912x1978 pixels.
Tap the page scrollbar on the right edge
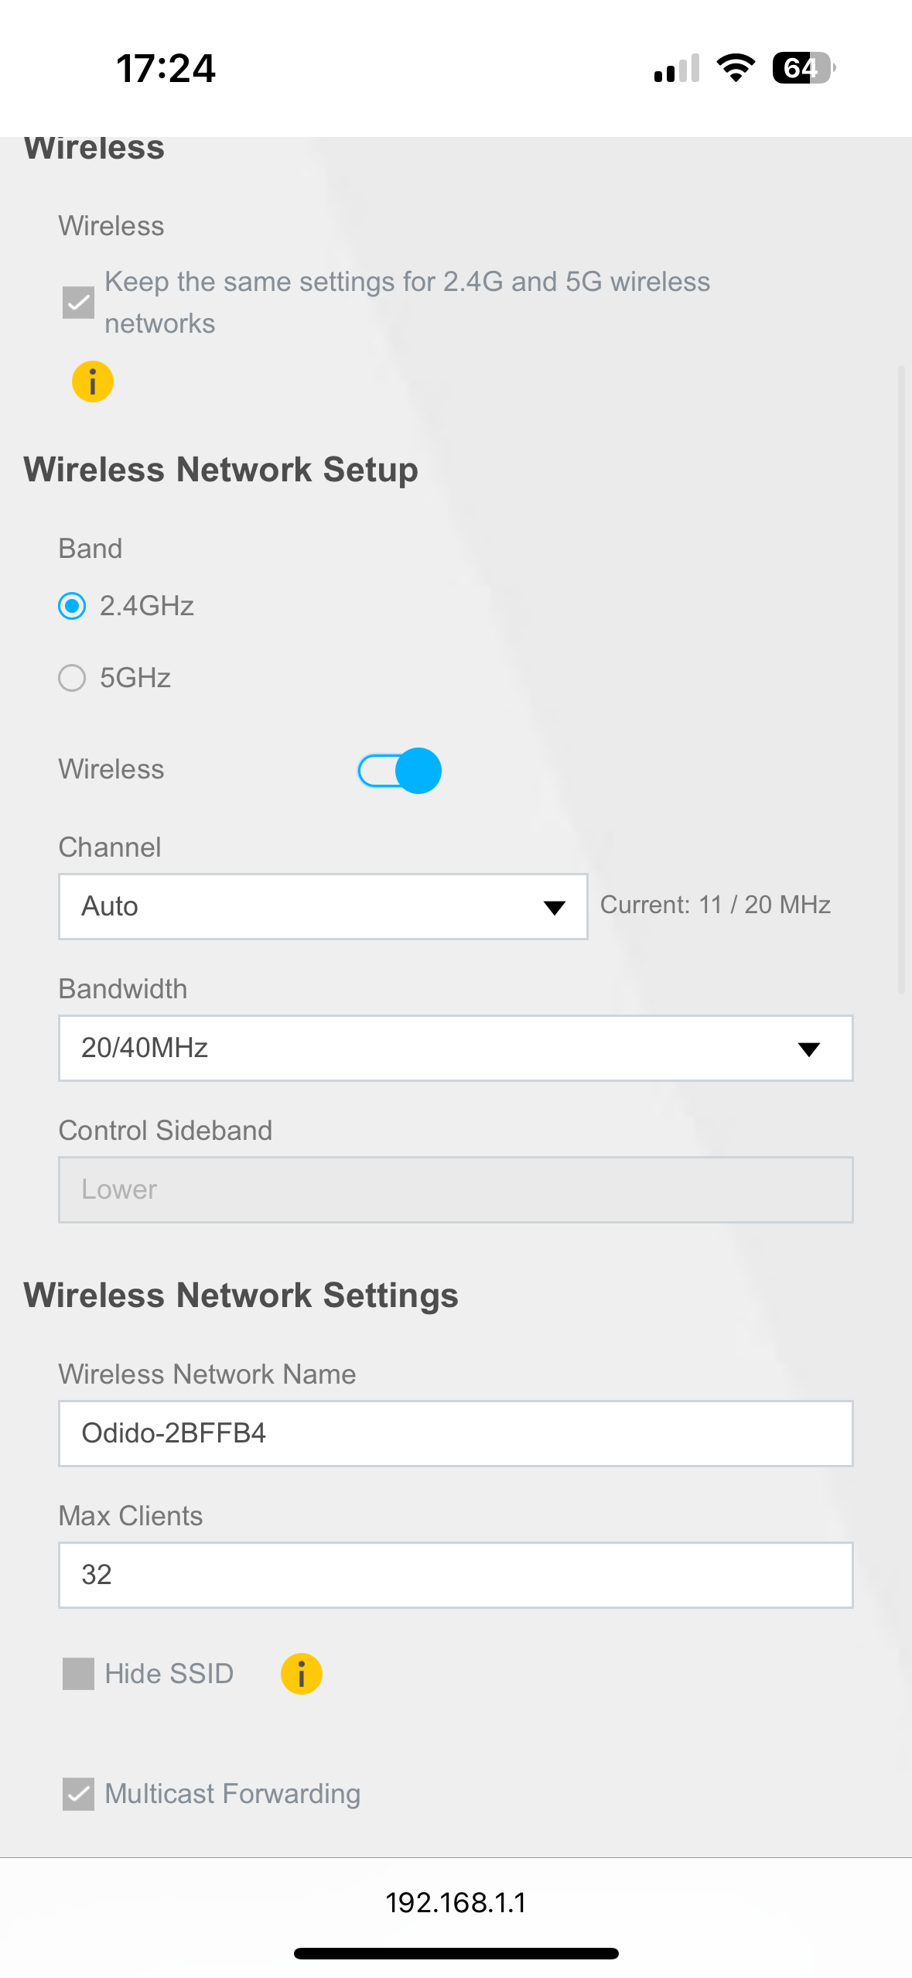pyautogui.click(x=901, y=679)
